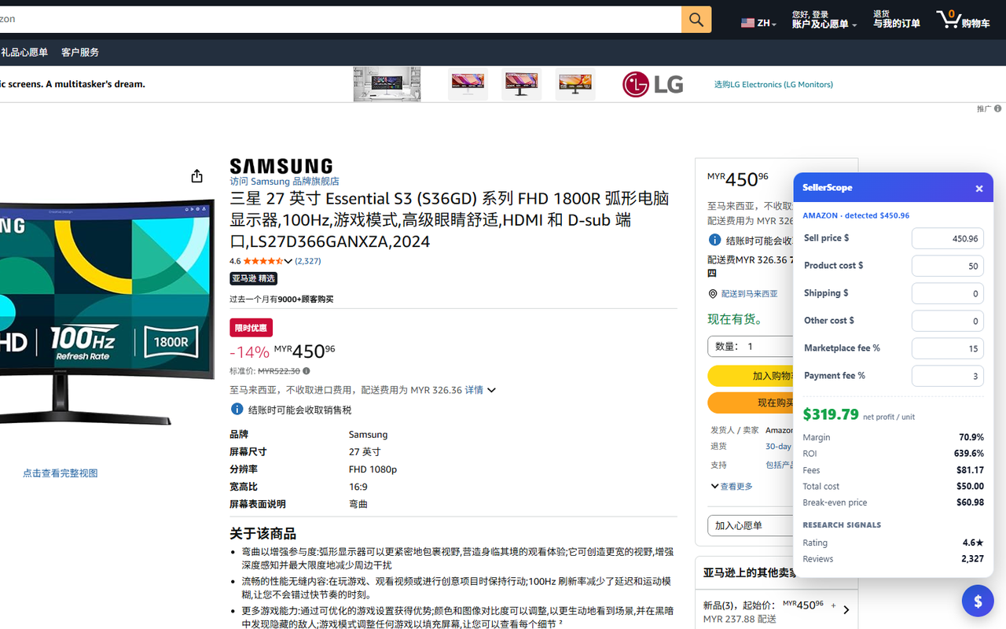This screenshot has height=629, width=1006.
Task: Click the Marketplace fee percent field
Action: 947,348
